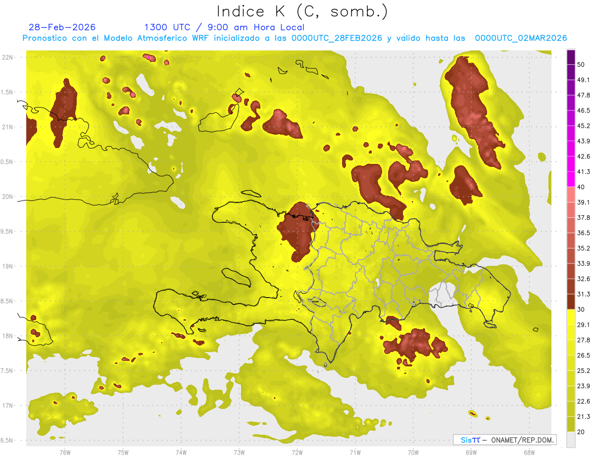Click the "19N" latitude label
The height and width of the screenshot is (459, 594).
pos(7,266)
